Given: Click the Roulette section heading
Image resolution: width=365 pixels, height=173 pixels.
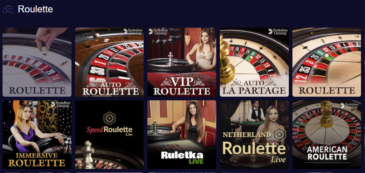Looking at the screenshot, I should 35,9.
